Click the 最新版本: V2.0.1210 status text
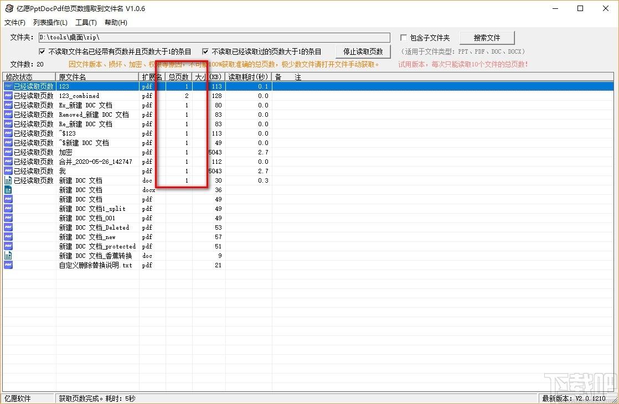 pos(574,398)
